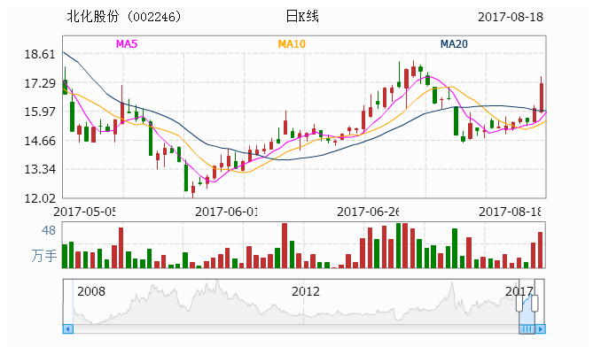
Task: Click the left range handle in navigator
Action: [x=519, y=304]
